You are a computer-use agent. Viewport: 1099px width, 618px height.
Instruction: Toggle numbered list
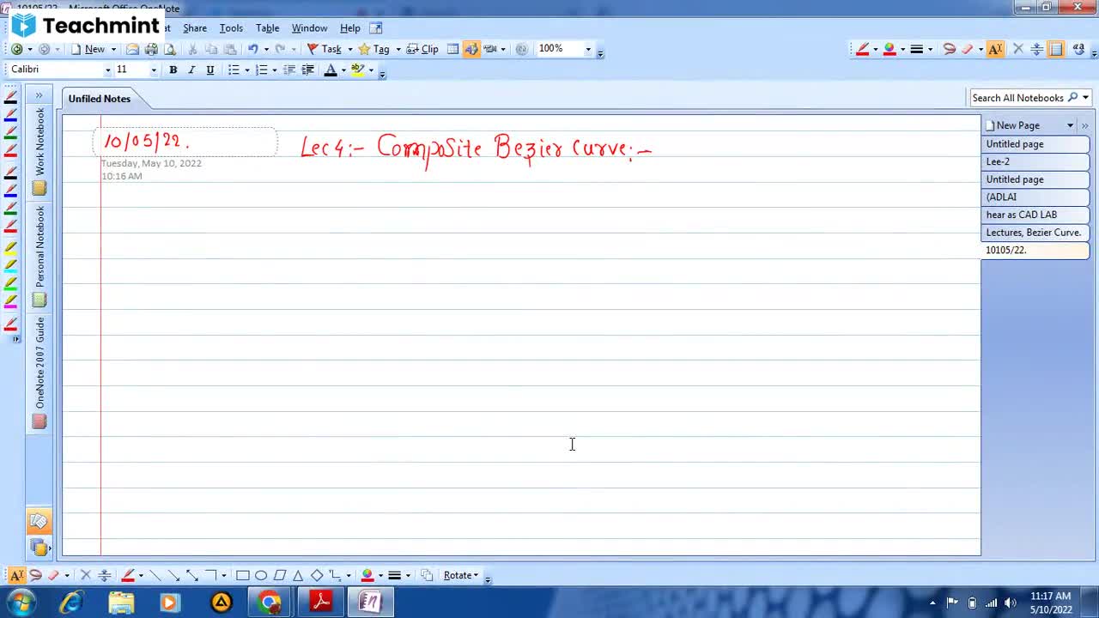[x=261, y=70]
